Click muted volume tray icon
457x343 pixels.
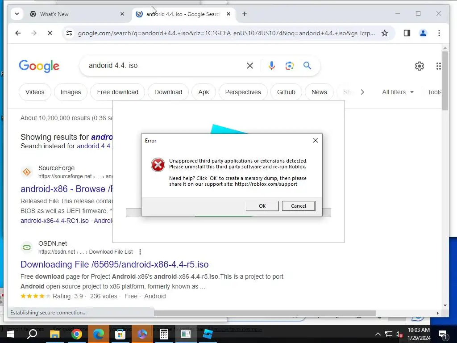point(399,334)
